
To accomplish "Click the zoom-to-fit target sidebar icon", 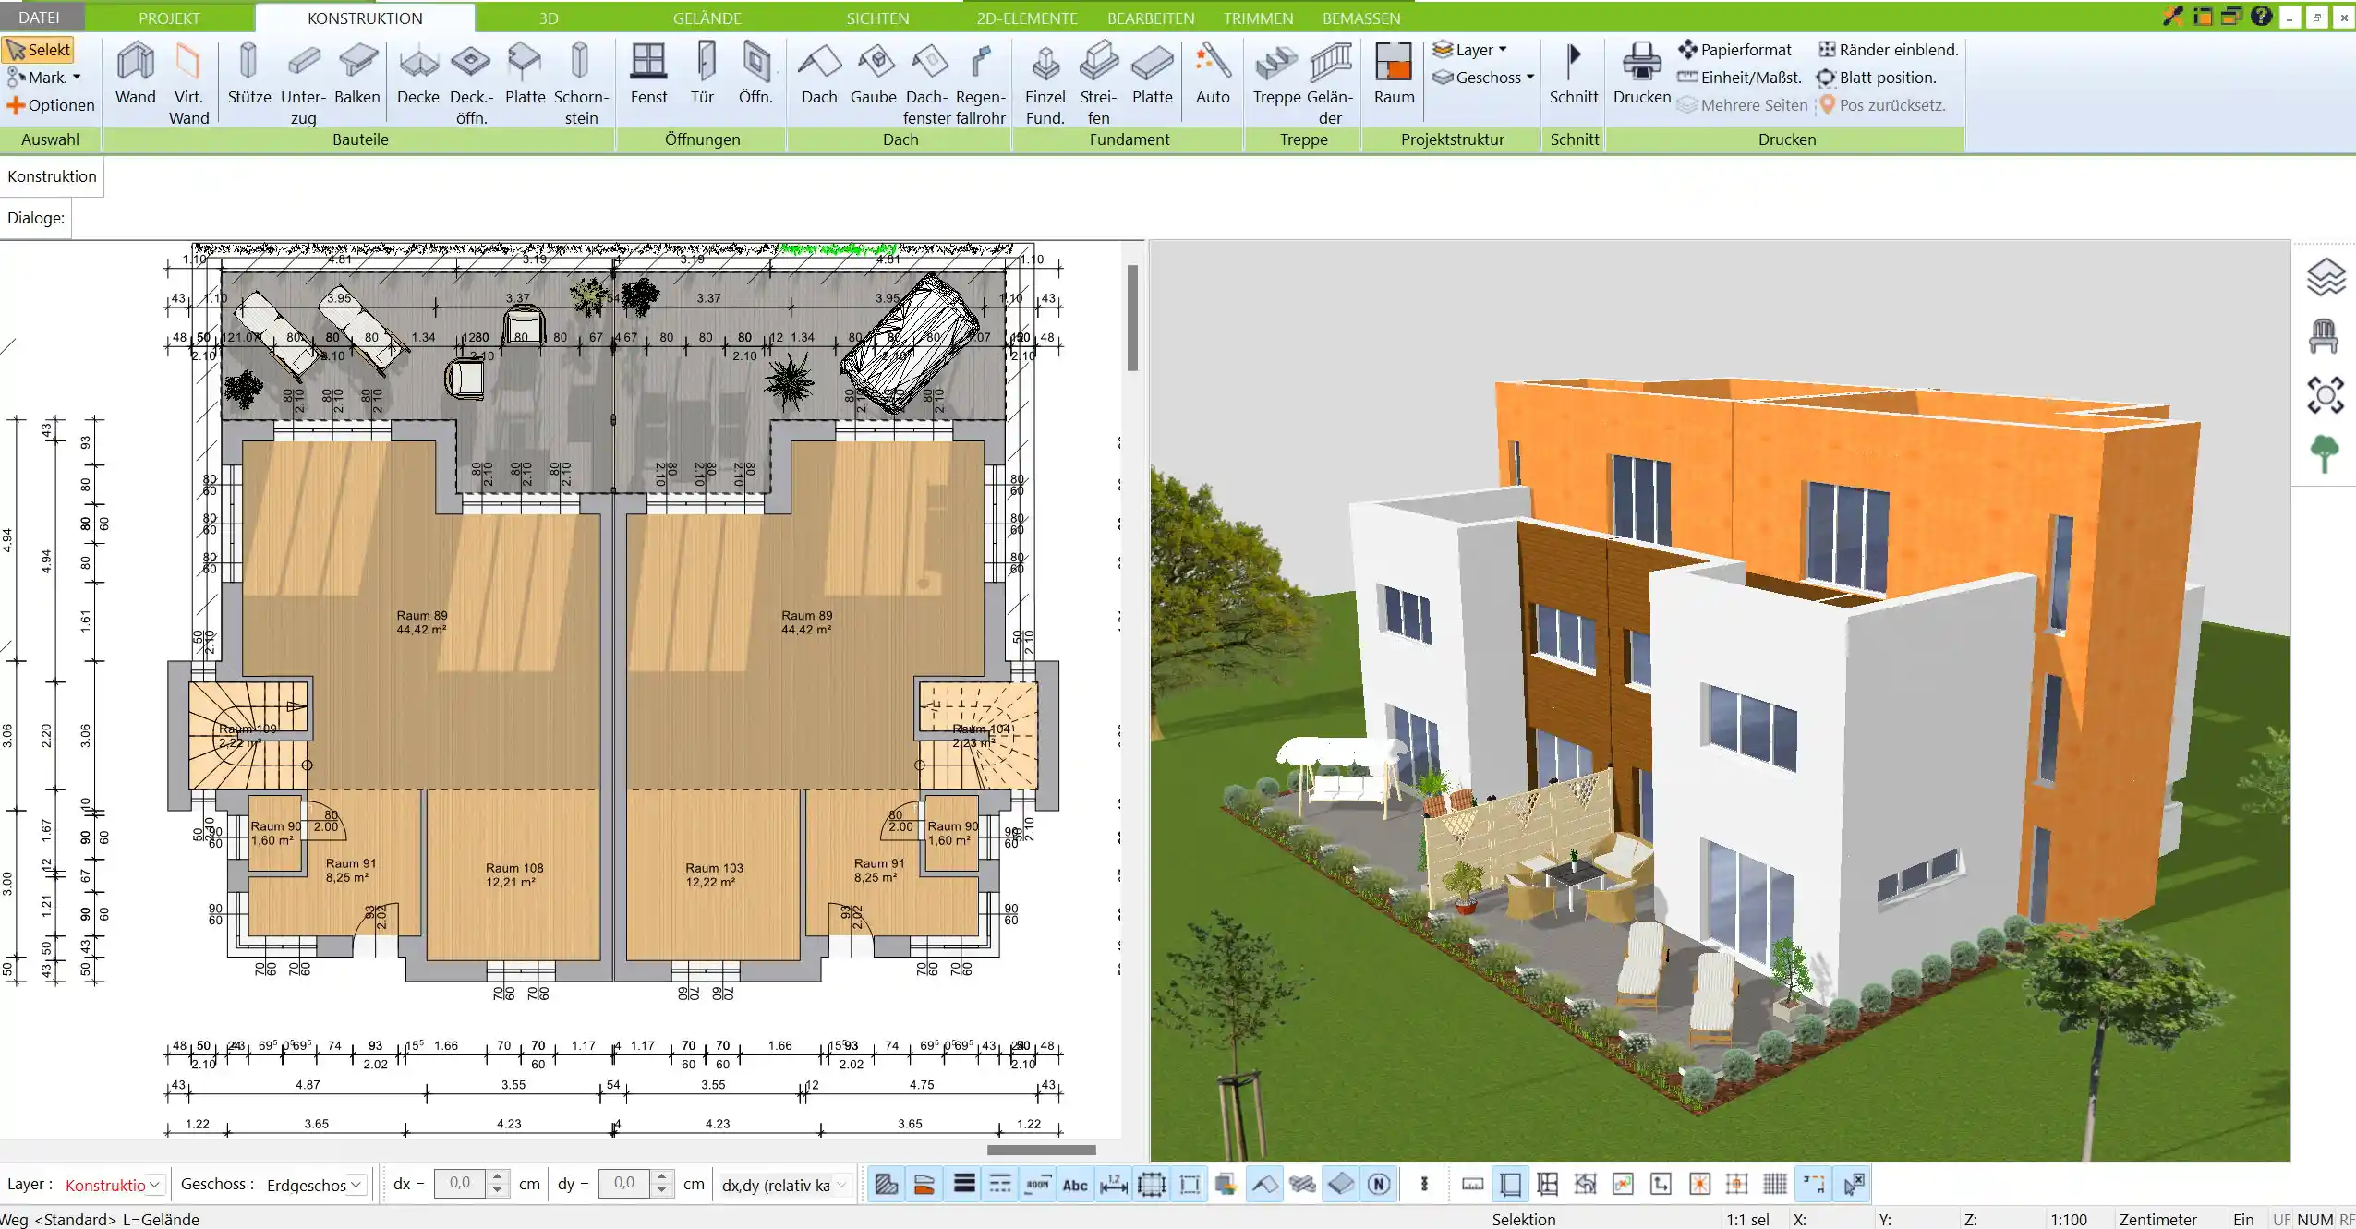I will (2325, 395).
